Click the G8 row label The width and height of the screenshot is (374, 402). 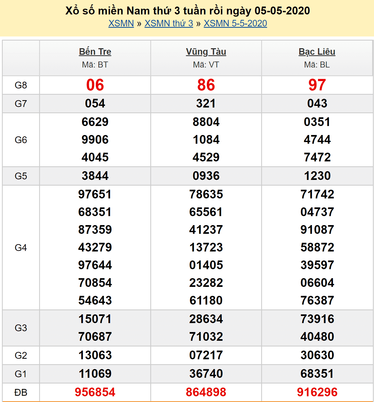21,85
